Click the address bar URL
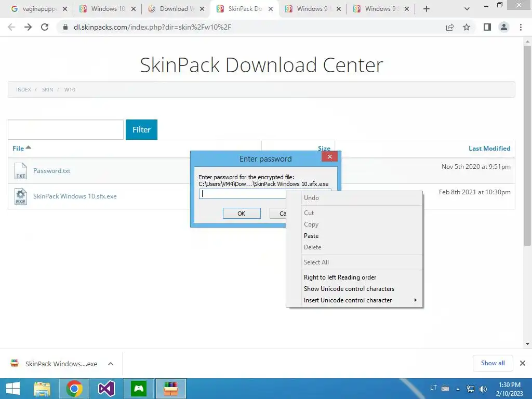Image resolution: width=532 pixels, height=399 pixels. tap(152, 27)
